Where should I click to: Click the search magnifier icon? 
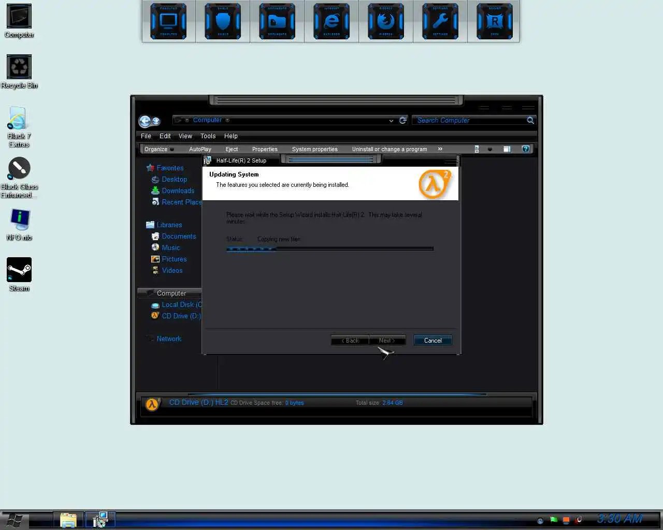(x=530, y=120)
